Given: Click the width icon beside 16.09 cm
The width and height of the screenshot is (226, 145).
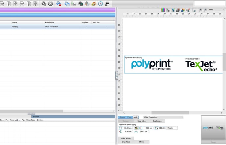Looking at the screenshot, I should pos(120,128).
